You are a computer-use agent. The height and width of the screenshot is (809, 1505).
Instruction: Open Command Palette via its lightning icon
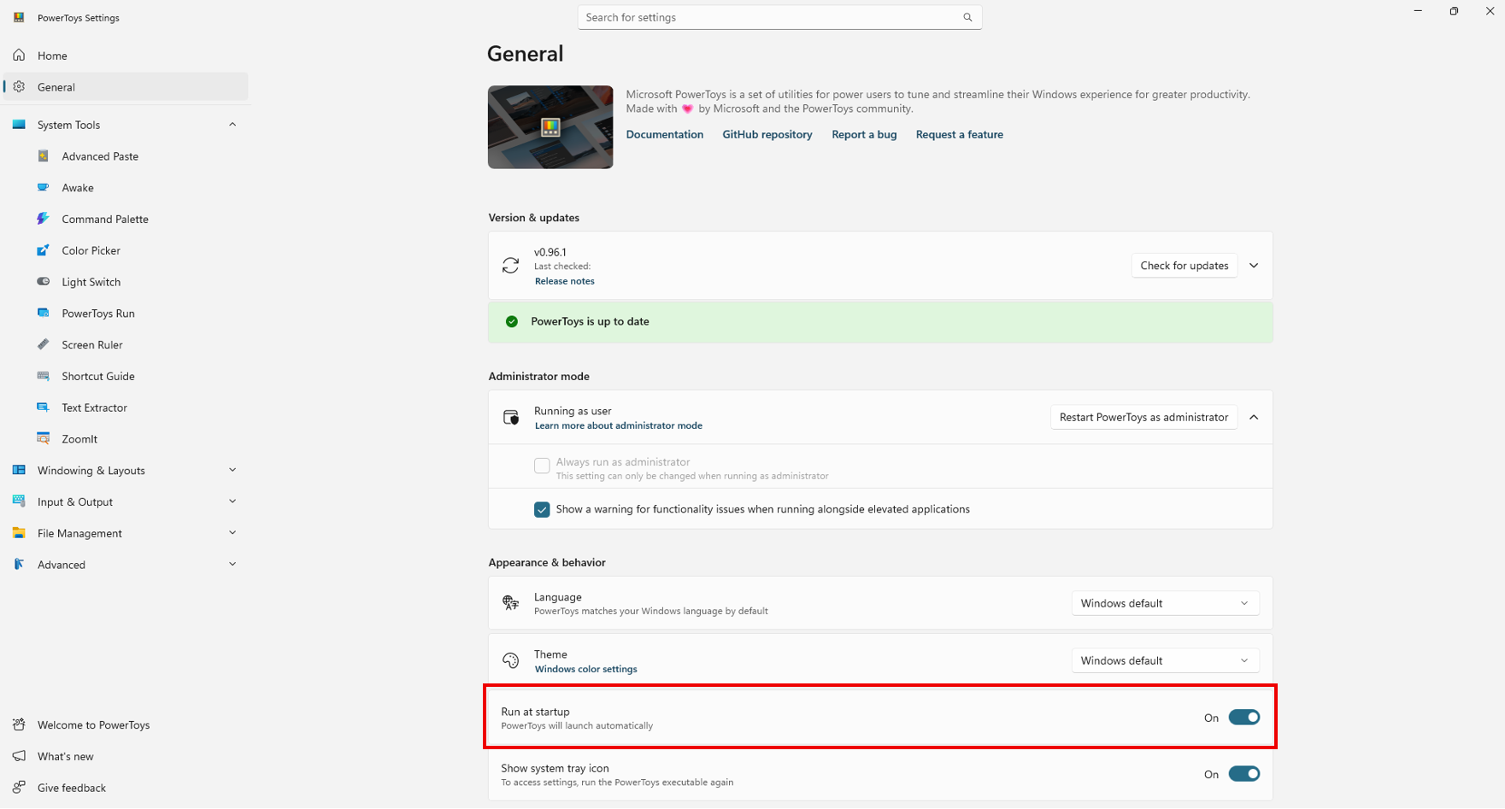44,219
